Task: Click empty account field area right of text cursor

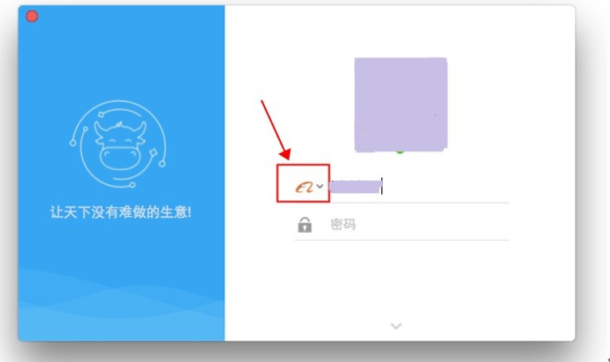Action: tap(446, 187)
